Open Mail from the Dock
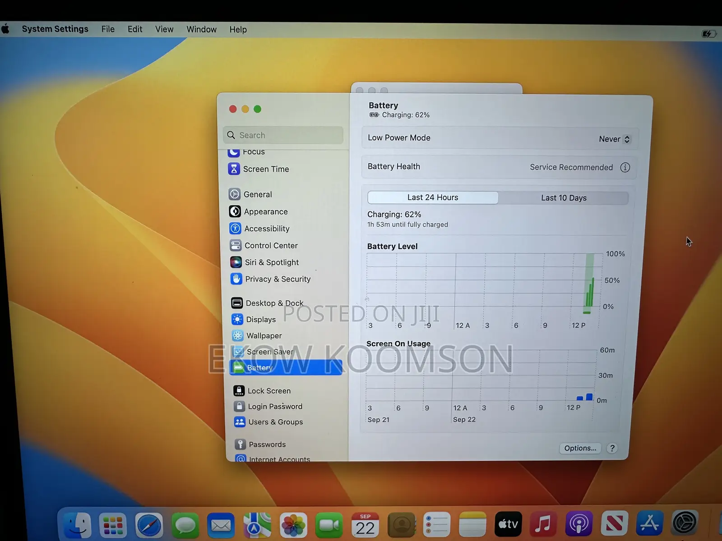722x541 pixels. click(221, 525)
